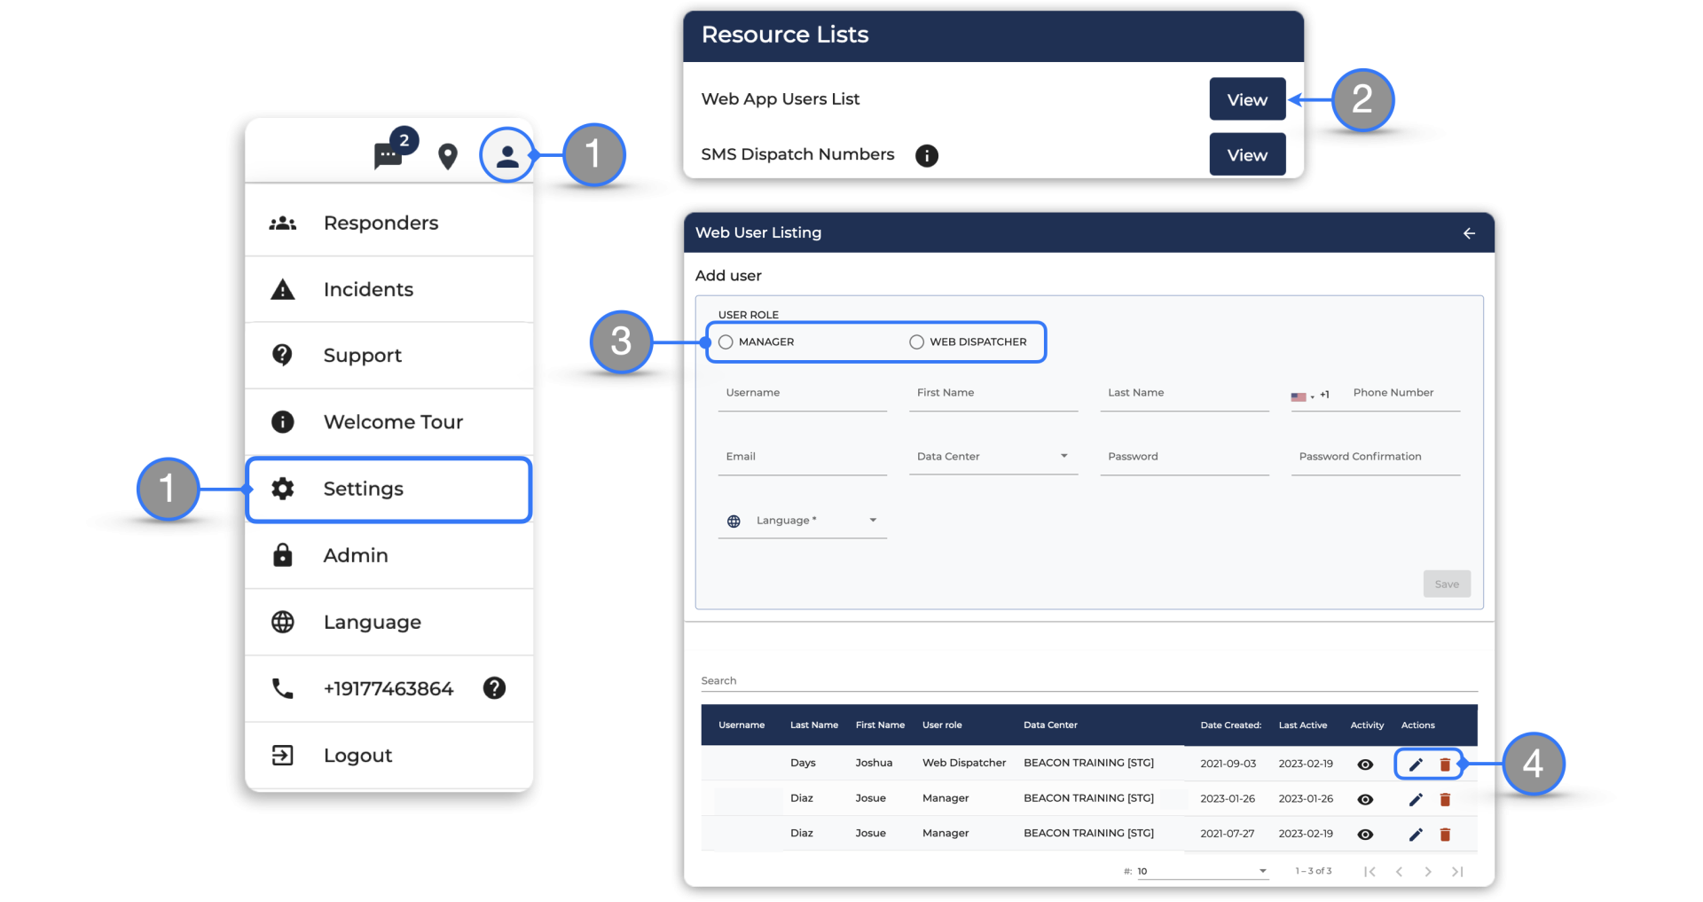
Task: Start the Welcome Tour menu item
Action: coord(389,422)
